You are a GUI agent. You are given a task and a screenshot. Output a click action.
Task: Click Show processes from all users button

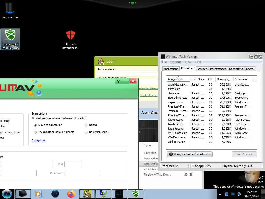point(190,154)
